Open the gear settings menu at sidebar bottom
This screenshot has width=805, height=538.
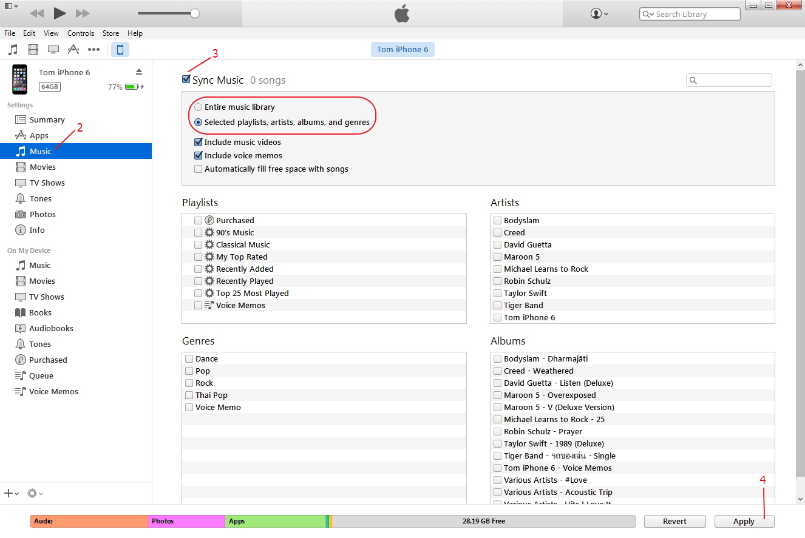tap(35, 494)
